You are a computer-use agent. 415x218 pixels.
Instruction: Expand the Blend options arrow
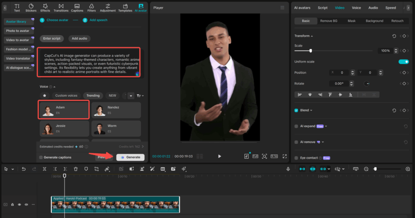tap(311, 110)
